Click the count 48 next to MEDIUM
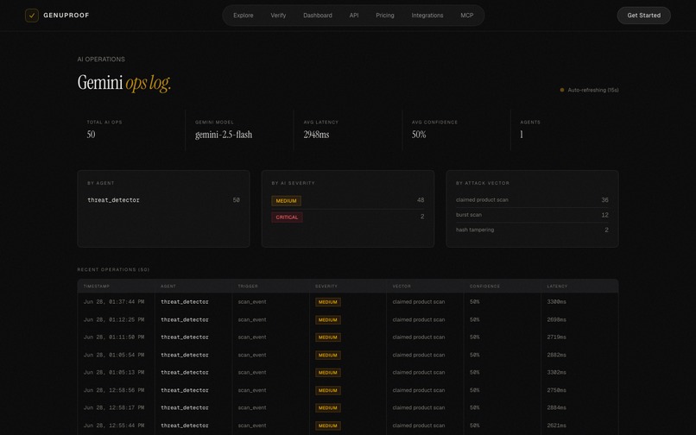This screenshot has width=696, height=435. point(421,200)
